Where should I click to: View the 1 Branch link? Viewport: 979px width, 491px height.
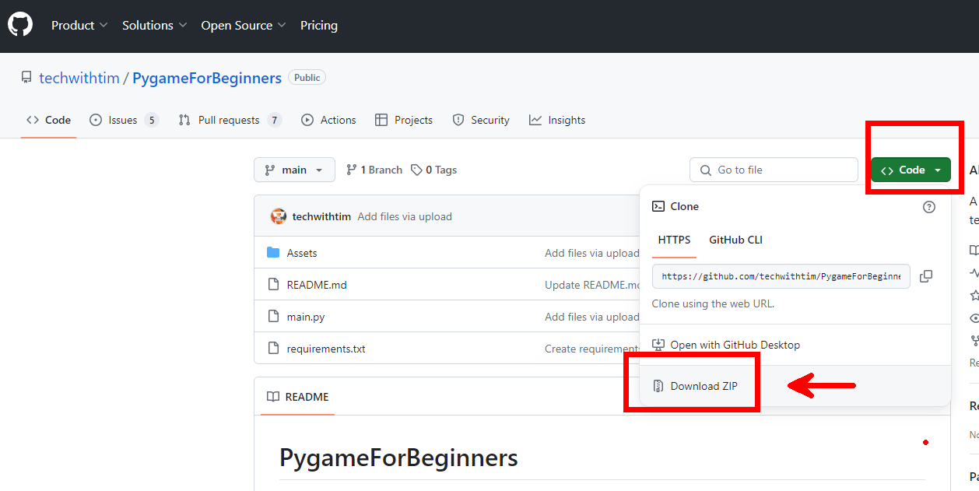coord(374,170)
